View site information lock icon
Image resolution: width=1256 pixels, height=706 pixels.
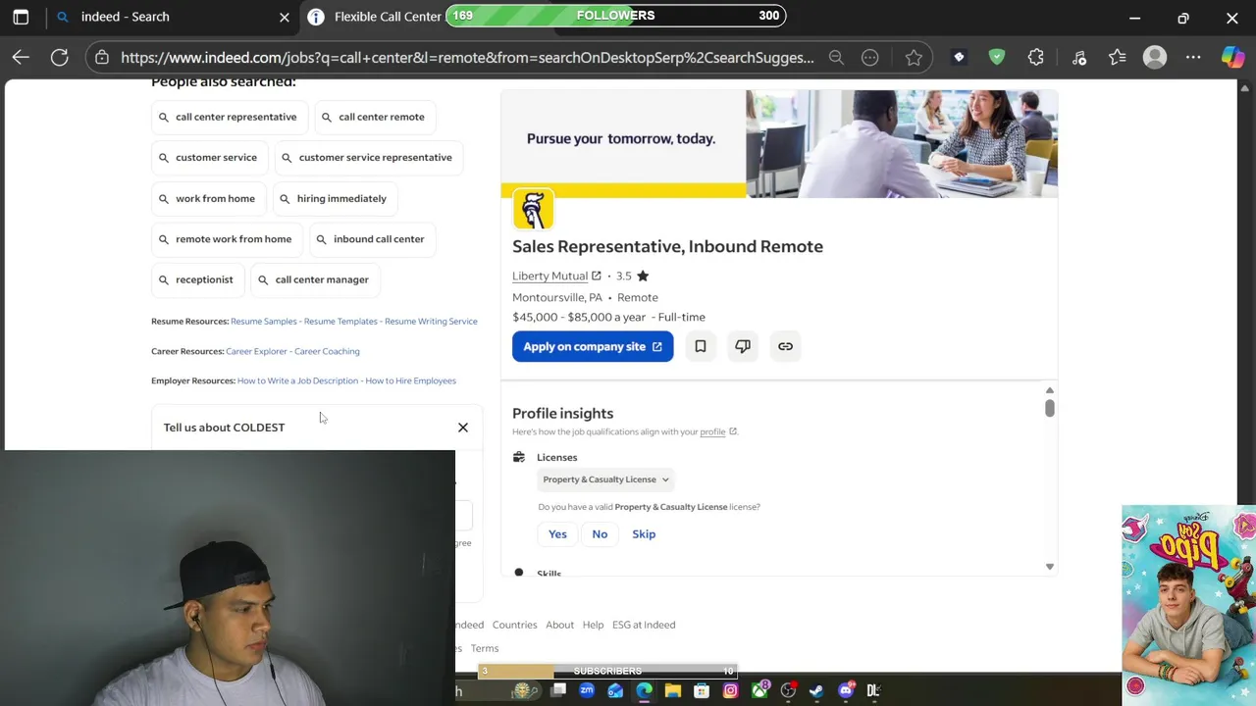click(102, 58)
